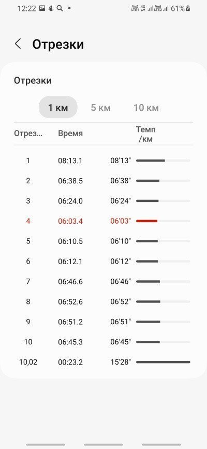Tap the red pace bar for 06'03"
The width and height of the screenshot is (207, 449).
[x=147, y=221]
